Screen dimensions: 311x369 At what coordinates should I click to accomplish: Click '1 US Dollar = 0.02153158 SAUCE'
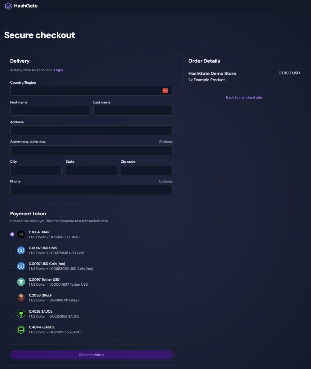pos(54,316)
